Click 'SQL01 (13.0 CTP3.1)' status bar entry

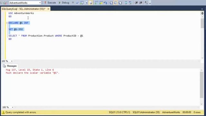[x=119, y=112]
